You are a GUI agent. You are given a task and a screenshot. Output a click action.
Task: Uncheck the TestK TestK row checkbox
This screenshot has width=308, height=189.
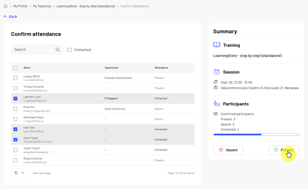click(x=15, y=140)
